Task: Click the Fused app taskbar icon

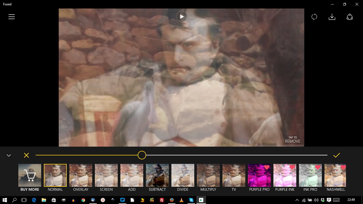Action: (x=201, y=200)
